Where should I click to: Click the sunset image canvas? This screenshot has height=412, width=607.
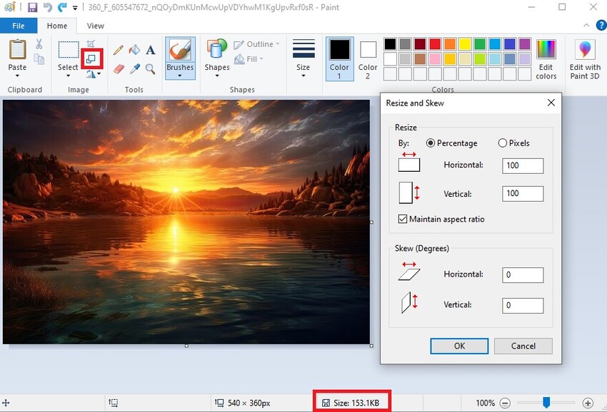point(186,222)
